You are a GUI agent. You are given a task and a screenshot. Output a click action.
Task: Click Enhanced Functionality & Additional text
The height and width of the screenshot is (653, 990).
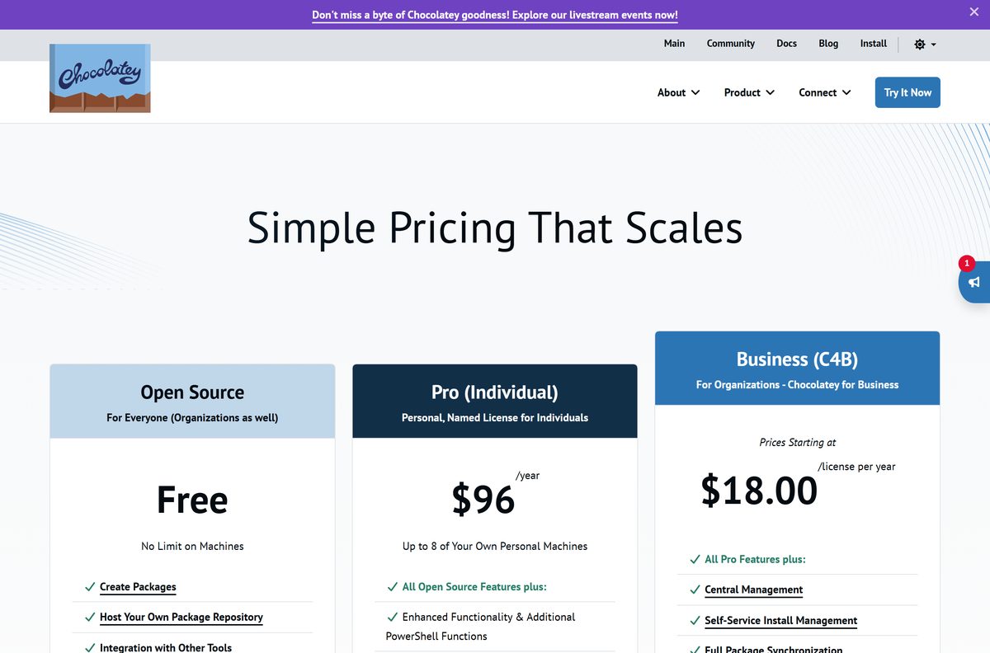click(x=488, y=617)
